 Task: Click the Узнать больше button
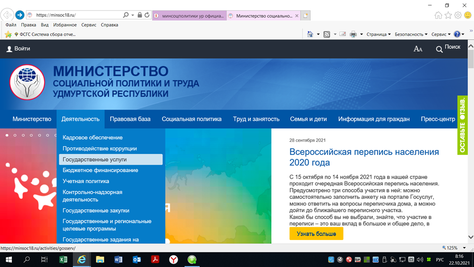(316, 233)
